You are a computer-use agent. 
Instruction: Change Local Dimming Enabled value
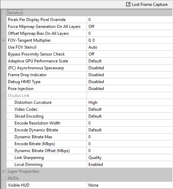[x=129, y=165]
